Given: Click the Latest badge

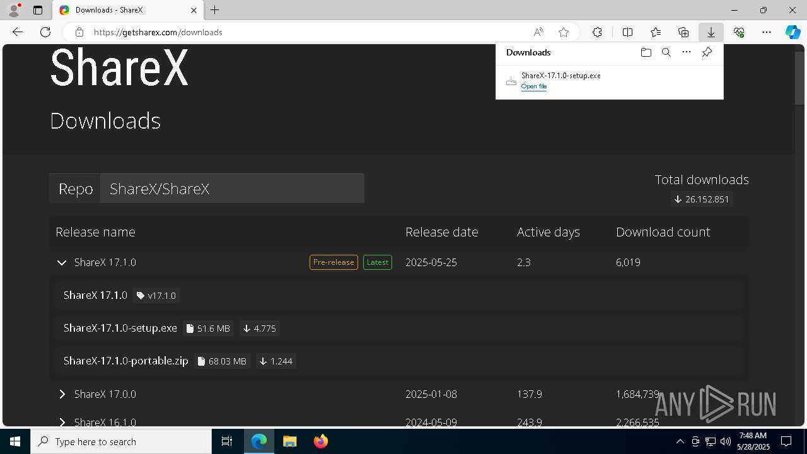Looking at the screenshot, I should coord(378,262).
